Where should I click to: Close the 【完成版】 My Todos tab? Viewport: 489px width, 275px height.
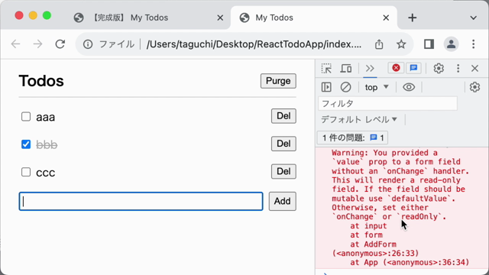pyautogui.click(x=220, y=18)
